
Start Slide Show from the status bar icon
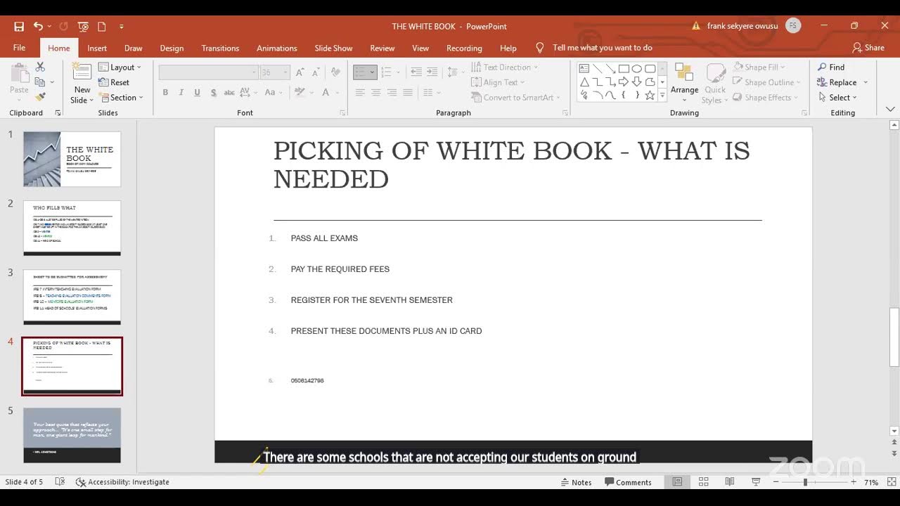756,482
